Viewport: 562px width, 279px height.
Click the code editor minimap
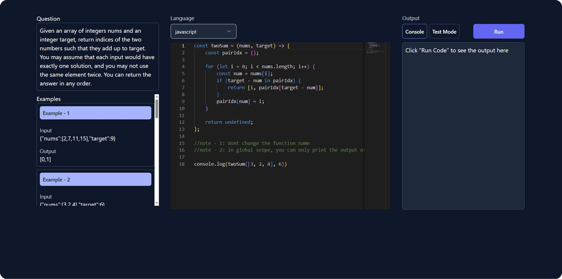click(x=375, y=48)
